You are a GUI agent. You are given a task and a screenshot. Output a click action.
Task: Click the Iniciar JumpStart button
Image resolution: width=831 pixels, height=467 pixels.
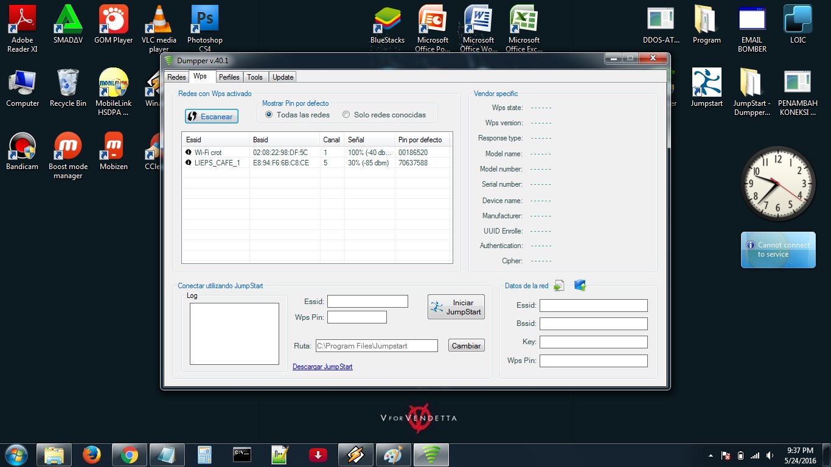coord(456,307)
